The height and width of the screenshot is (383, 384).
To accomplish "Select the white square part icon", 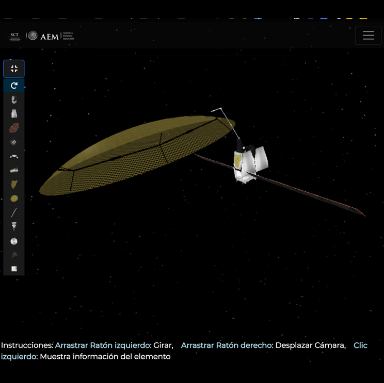I will [x=14, y=269].
